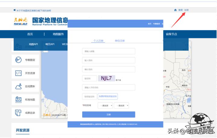Viewport: 217px width, 138px height.
Task: Click the blue 注册 submit button
Action: pyautogui.click(x=108, y=114)
